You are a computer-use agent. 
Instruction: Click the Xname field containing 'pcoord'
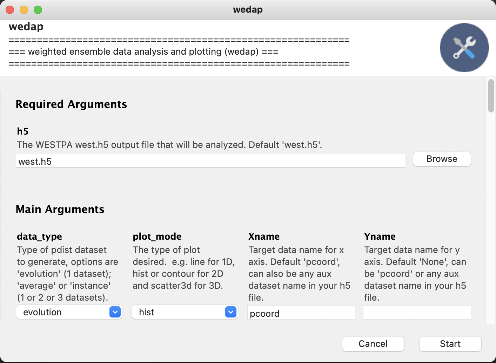click(x=301, y=313)
